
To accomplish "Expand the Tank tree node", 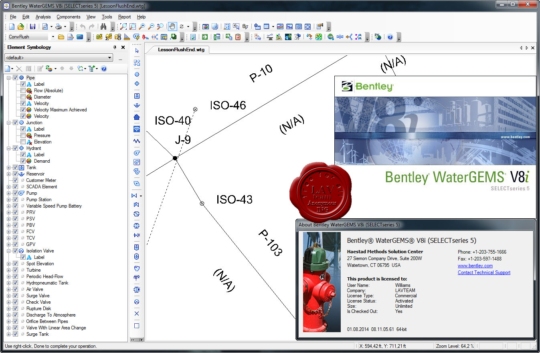I will (9, 167).
